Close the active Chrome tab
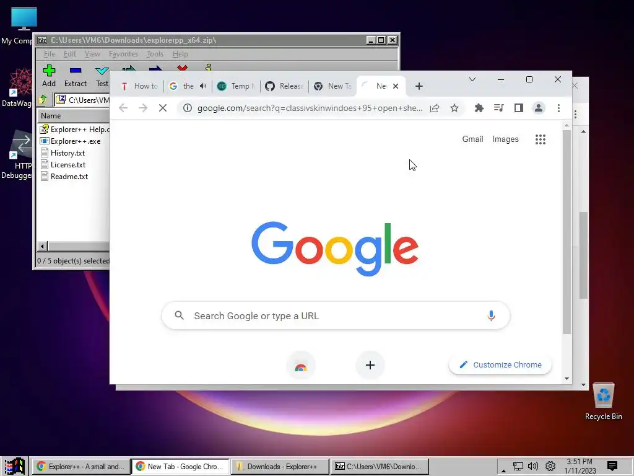 pos(396,86)
